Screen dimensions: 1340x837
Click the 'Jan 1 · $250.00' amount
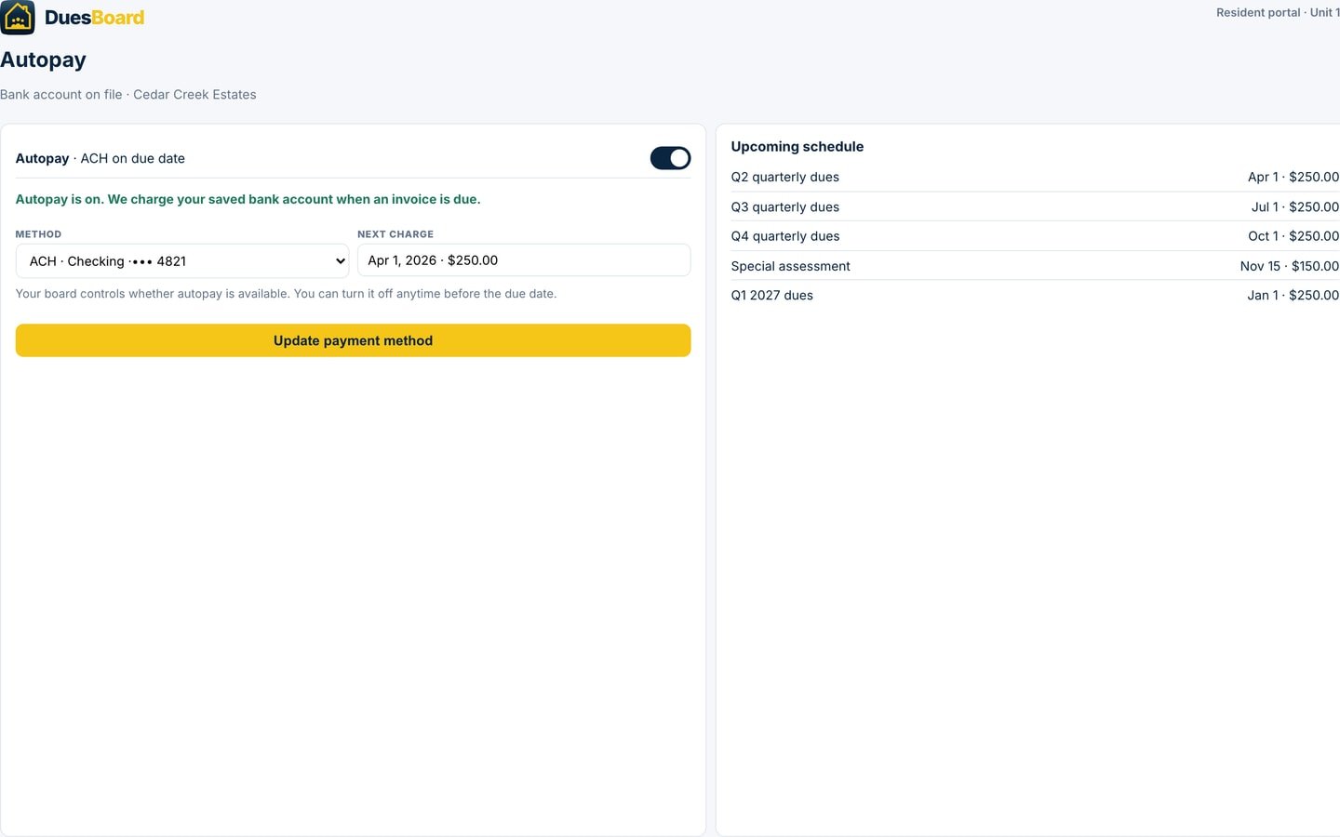(x=1293, y=296)
